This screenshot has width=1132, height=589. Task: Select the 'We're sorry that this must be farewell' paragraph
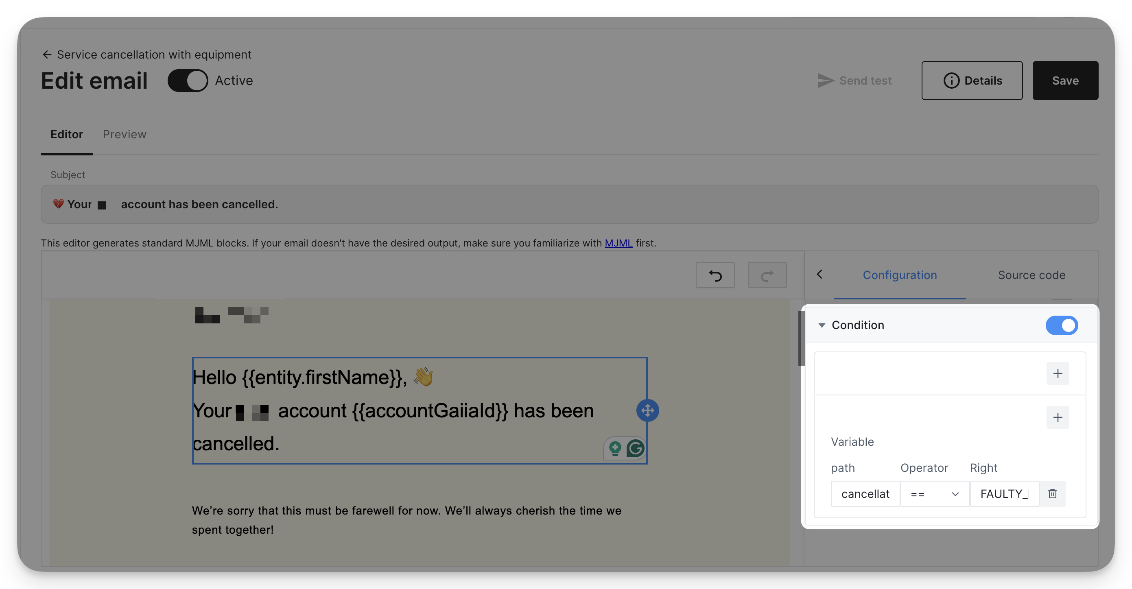pos(406,520)
